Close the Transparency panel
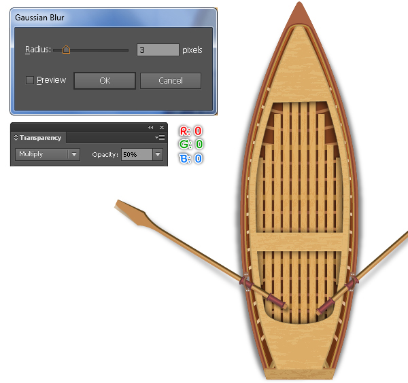This screenshot has width=408, height=383. tap(162, 127)
